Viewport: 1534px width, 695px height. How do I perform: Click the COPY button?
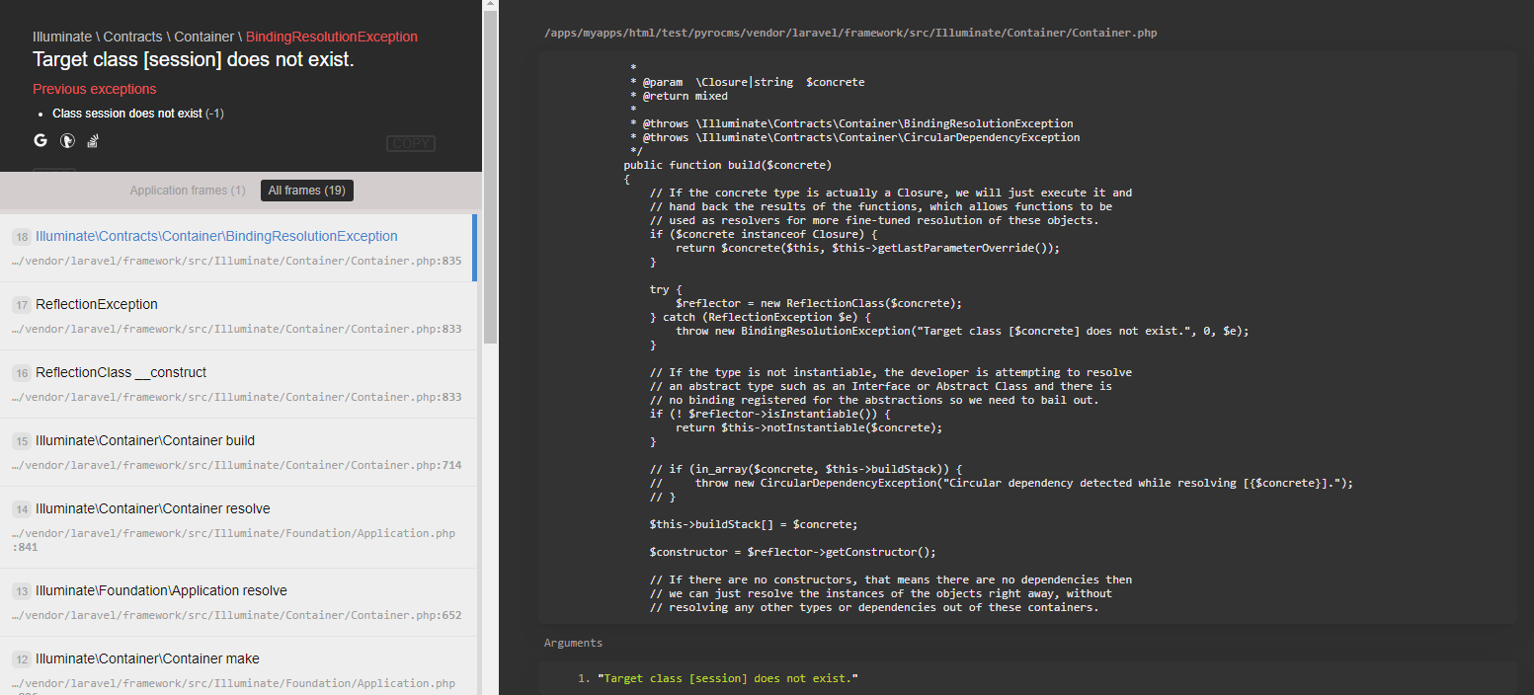coord(410,143)
